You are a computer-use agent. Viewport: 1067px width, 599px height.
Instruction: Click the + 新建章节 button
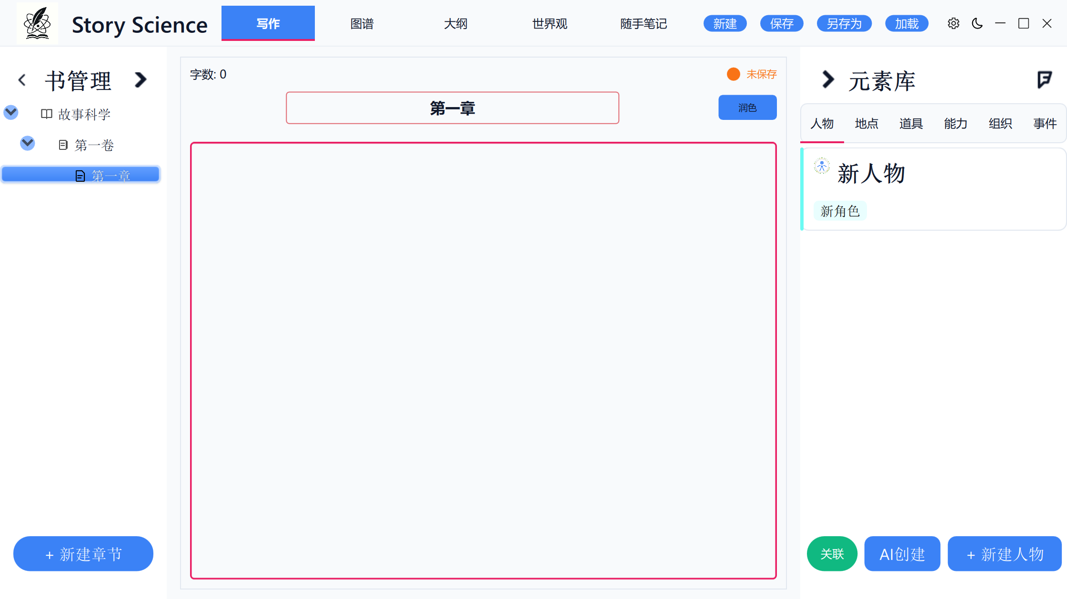point(83,554)
